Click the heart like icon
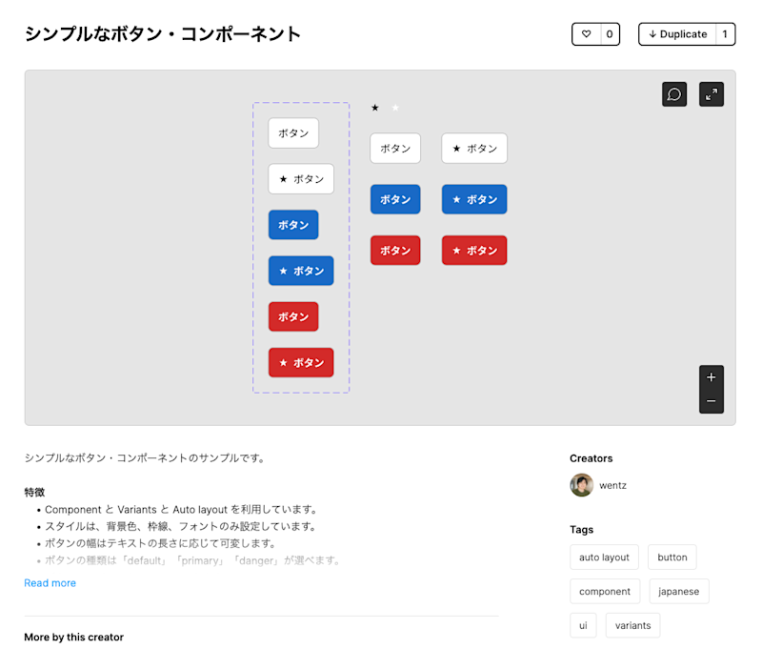The image size is (762, 649). coord(586,34)
